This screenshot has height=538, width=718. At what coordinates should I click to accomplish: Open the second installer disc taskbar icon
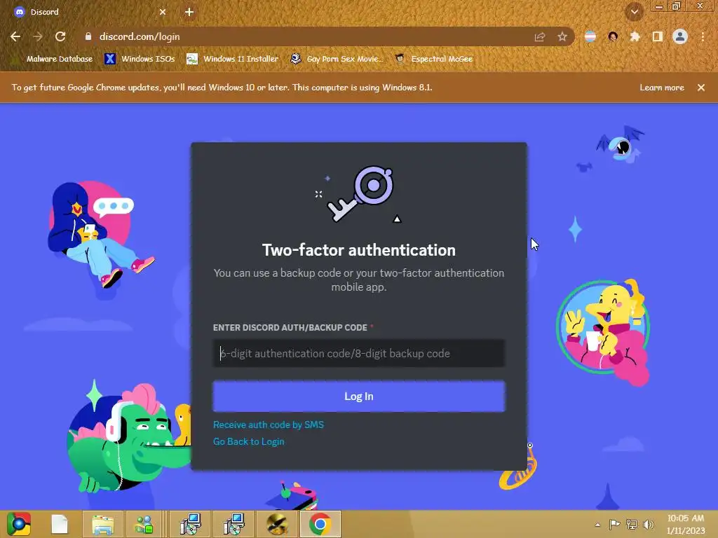233,524
